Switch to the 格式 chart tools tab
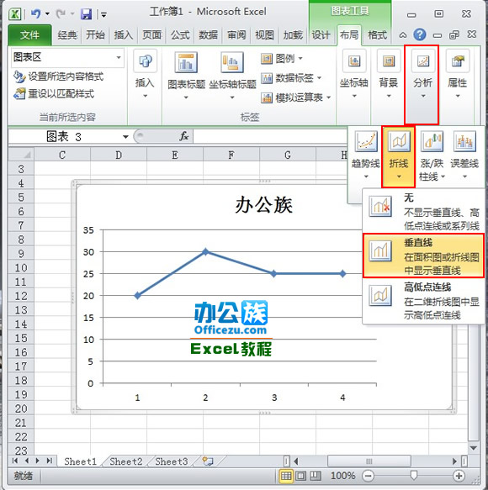Image resolution: width=488 pixels, height=490 pixels. point(377,35)
